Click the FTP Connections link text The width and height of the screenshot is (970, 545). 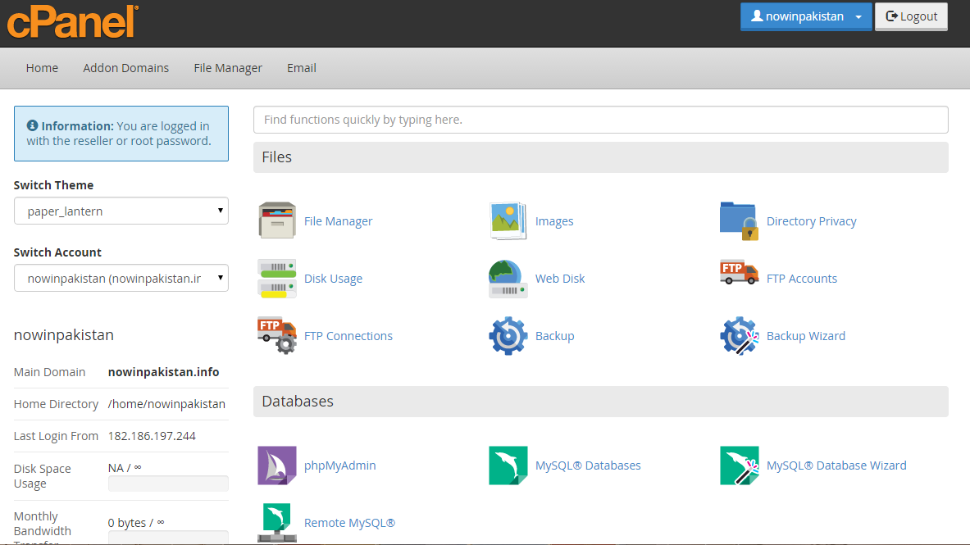[348, 335]
